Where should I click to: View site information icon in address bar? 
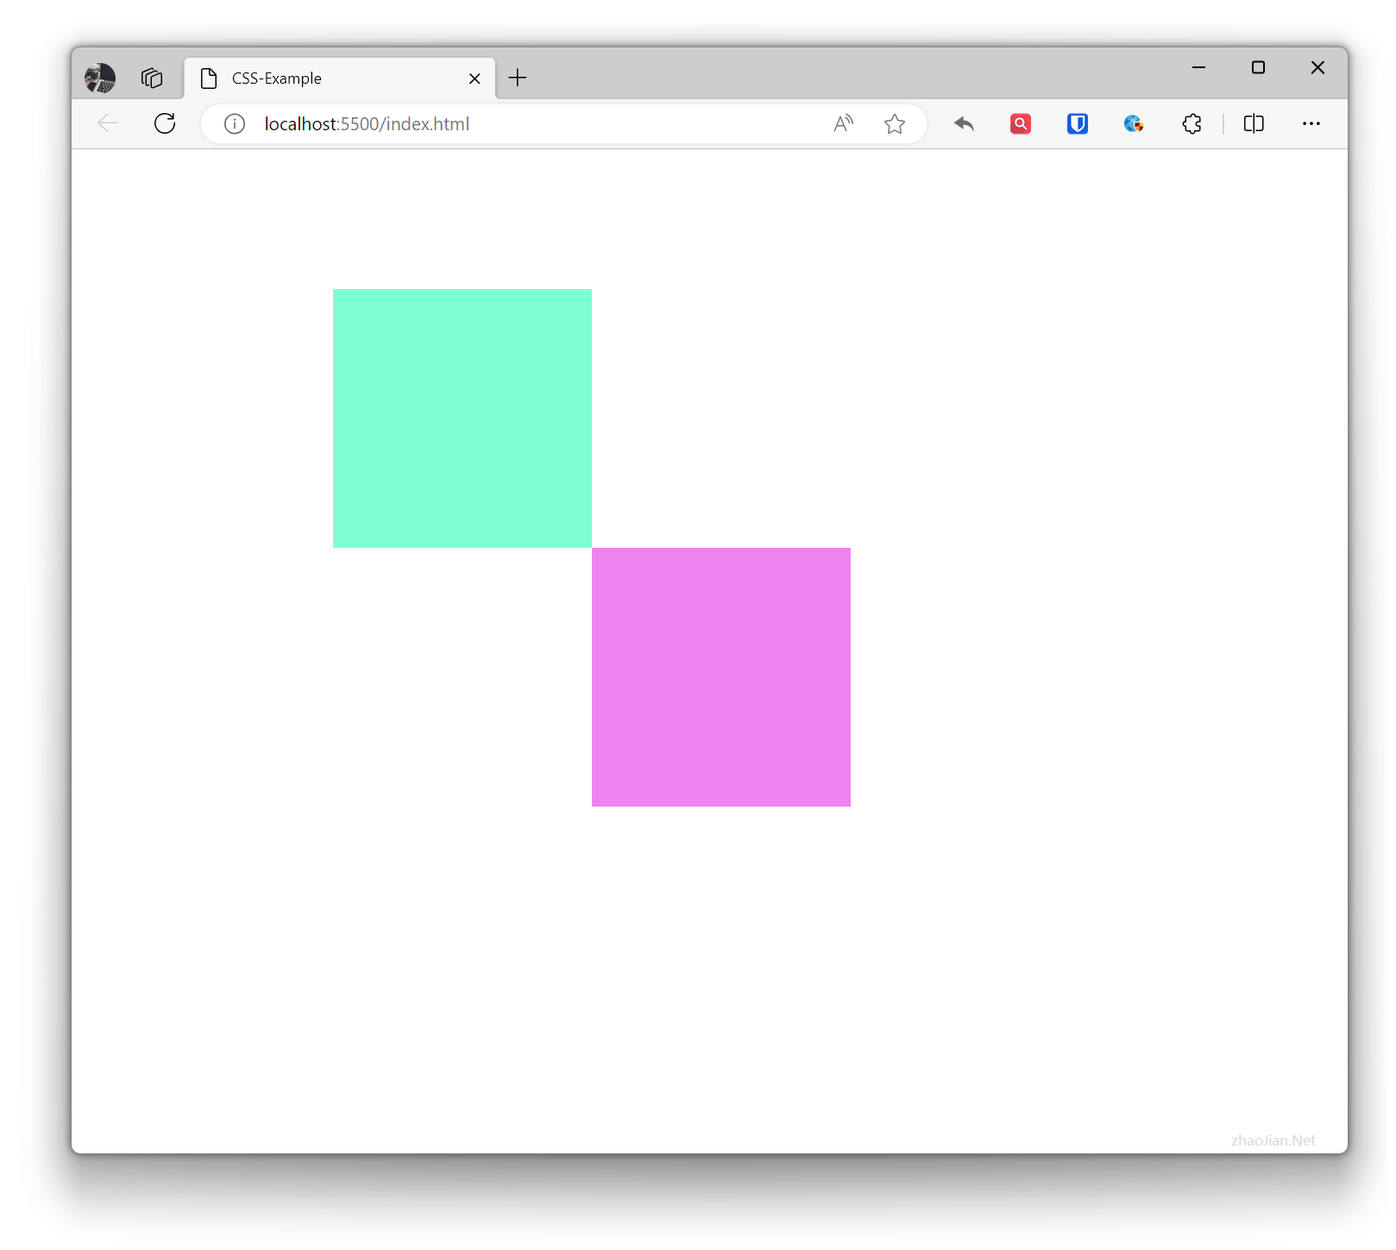235,124
